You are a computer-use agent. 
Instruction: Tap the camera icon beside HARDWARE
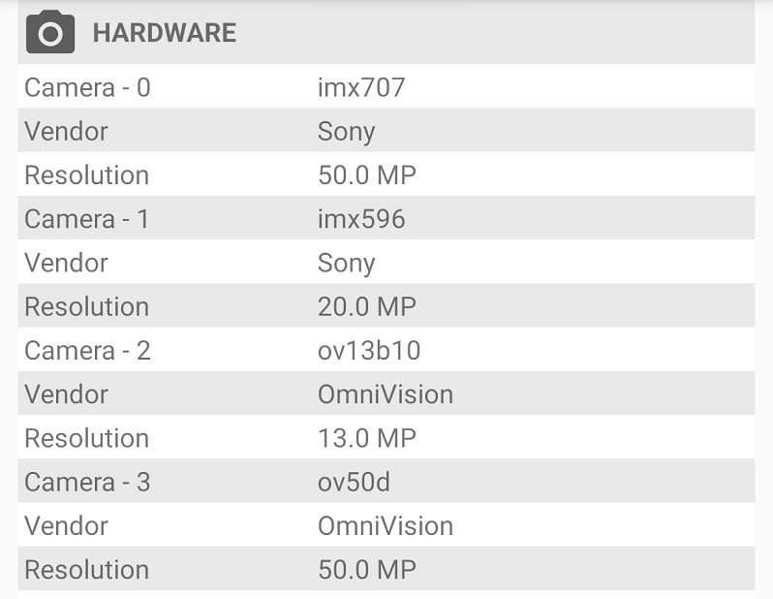(50, 32)
